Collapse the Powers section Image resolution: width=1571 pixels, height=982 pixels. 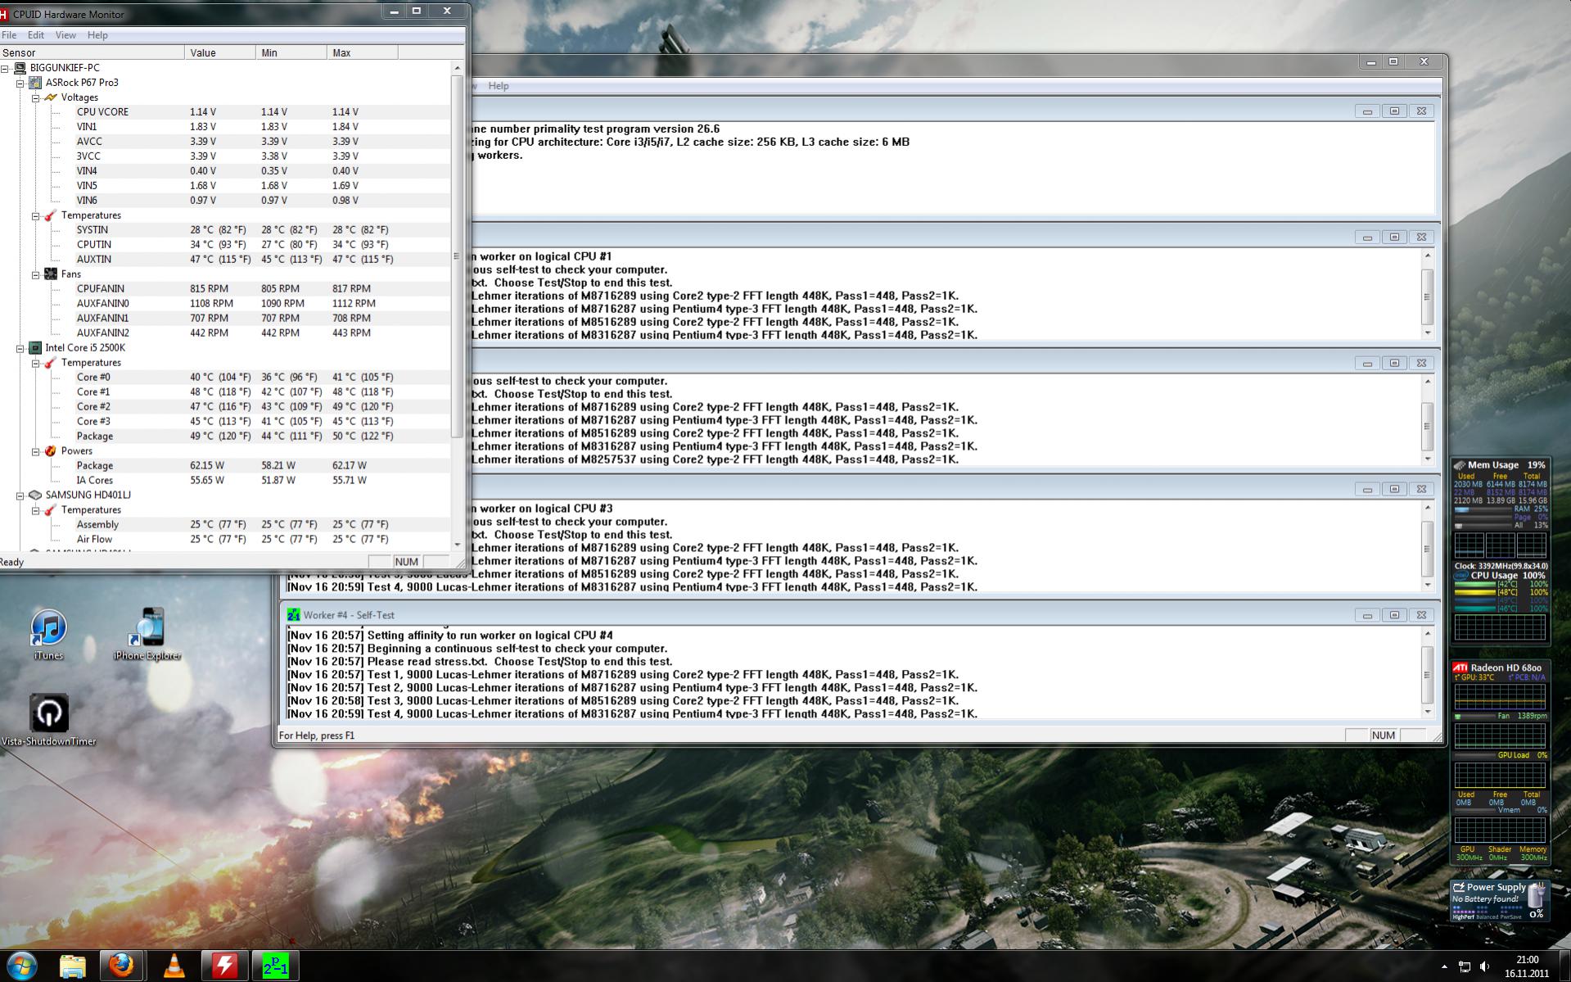click(x=36, y=451)
